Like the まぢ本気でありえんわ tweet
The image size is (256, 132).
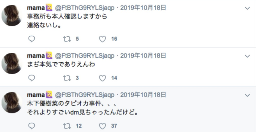click(x=103, y=78)
